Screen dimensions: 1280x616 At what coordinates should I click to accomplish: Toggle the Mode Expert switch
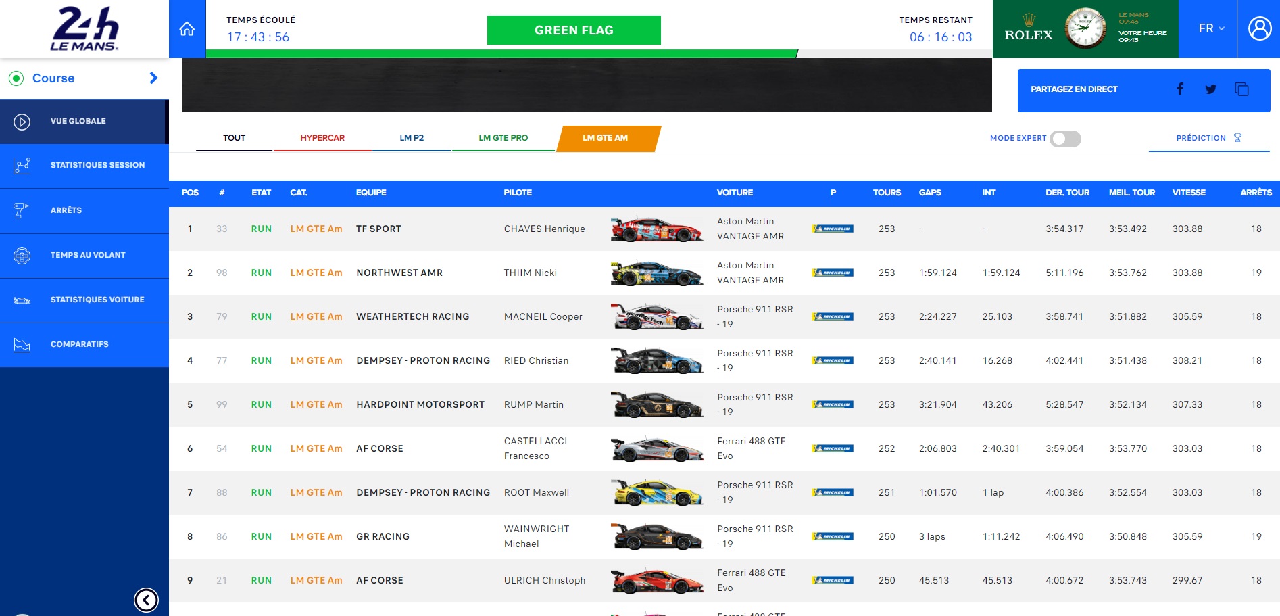click(x=1065, y=139)
